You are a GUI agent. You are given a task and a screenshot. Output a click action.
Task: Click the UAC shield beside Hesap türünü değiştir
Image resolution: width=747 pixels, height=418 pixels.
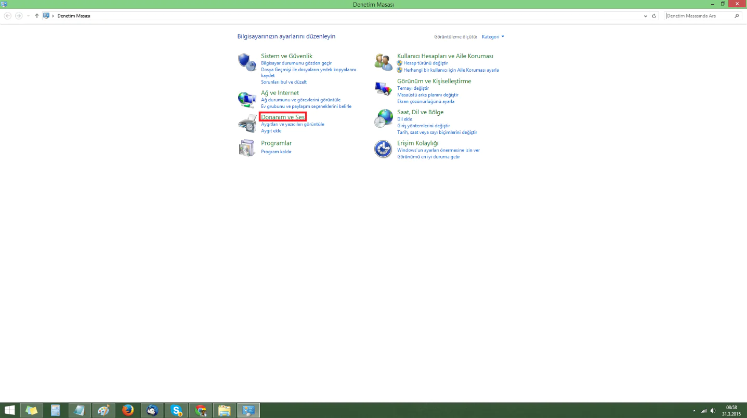click(x=400, y=63)
